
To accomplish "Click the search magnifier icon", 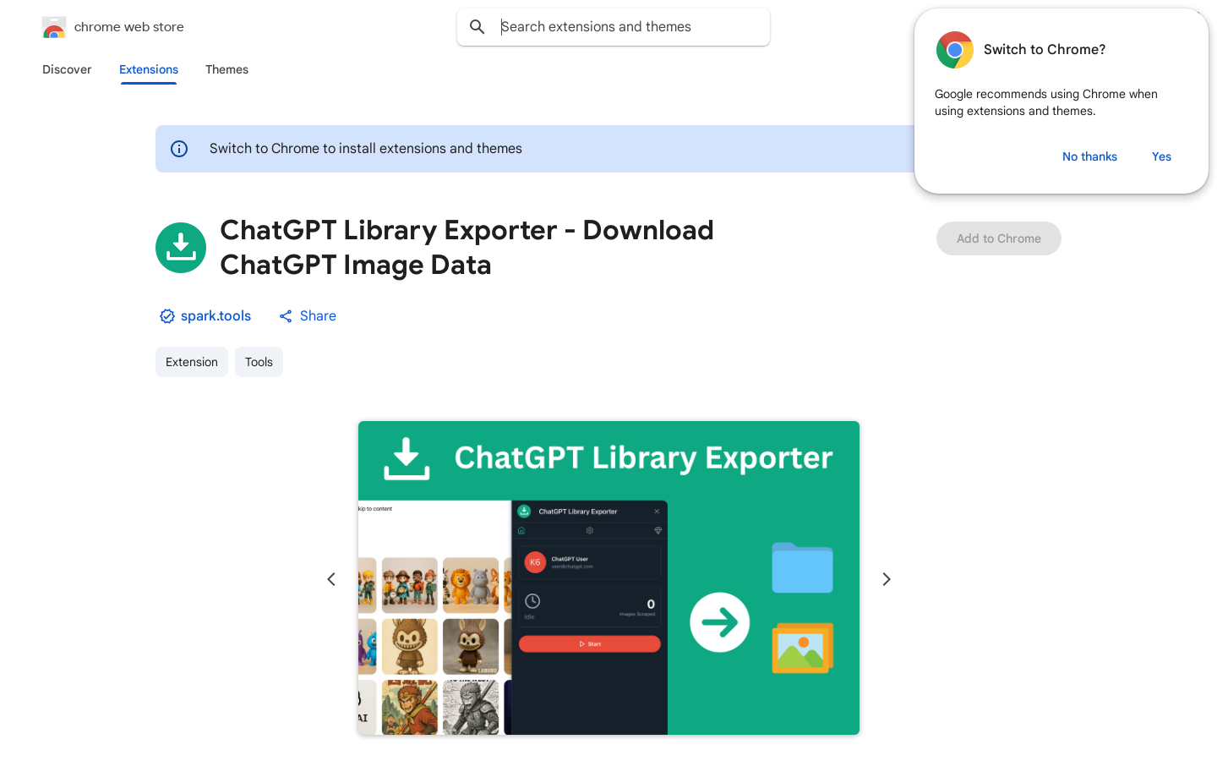I will click(x=478, y=27).
